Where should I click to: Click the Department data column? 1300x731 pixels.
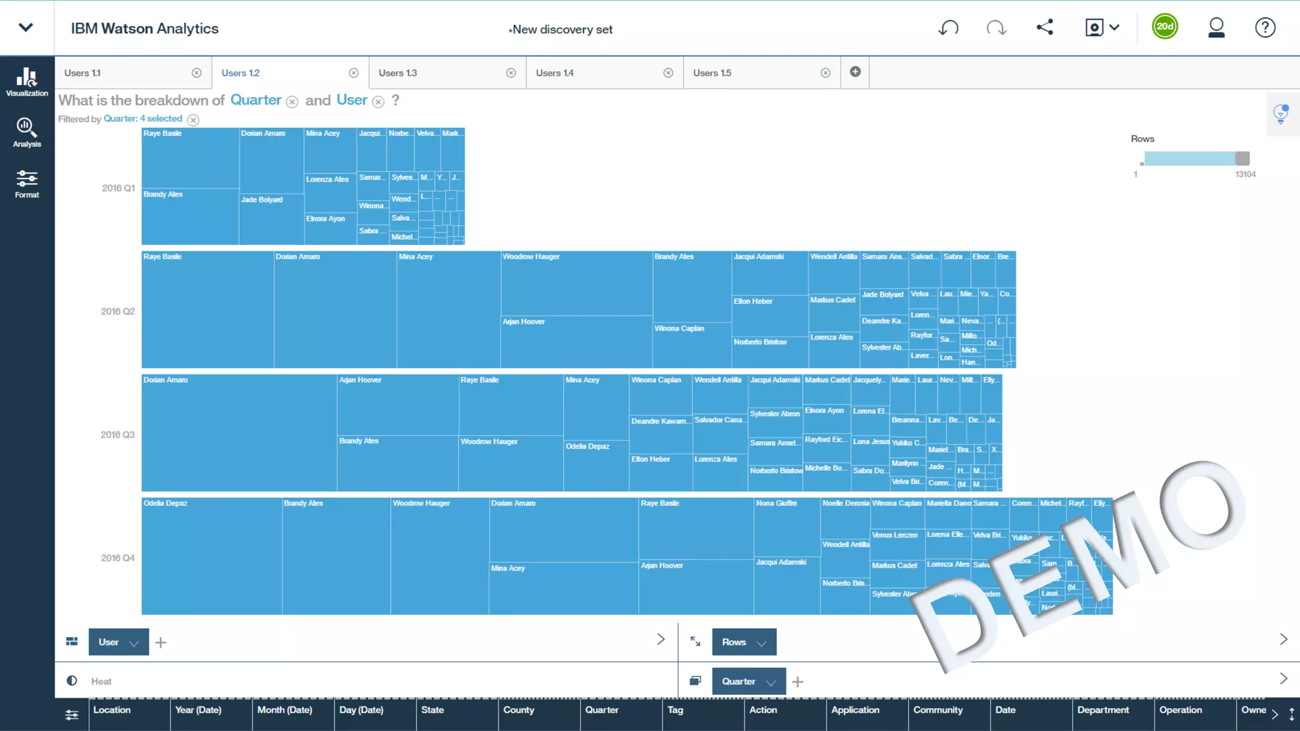1103,710
